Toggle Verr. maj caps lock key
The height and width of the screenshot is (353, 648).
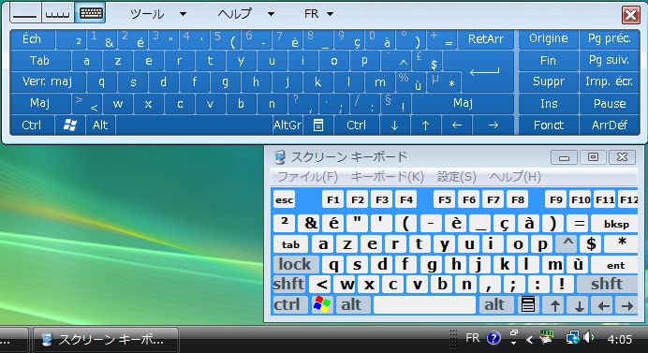coord(47,81)
